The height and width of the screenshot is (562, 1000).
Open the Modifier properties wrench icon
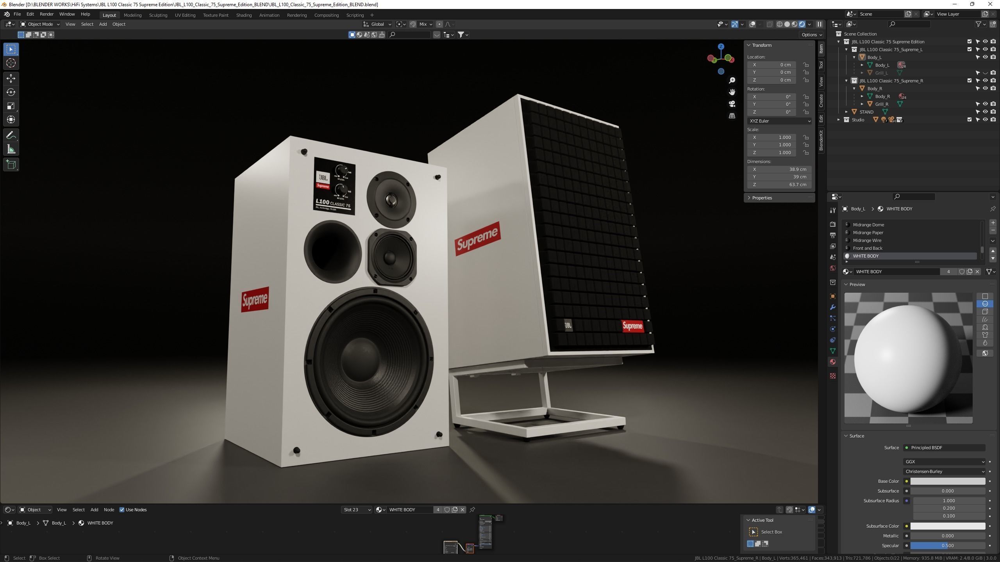pyautogui.click(x=833, y=307)
